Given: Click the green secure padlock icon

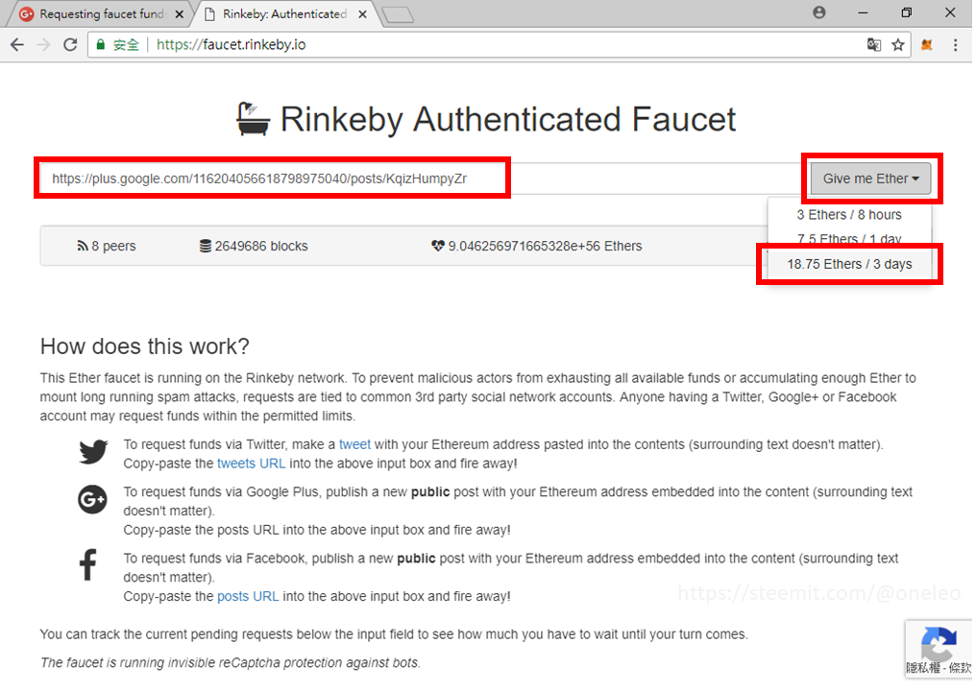Looking at the screenshot, I should pyautogui.click(x=100, y=45).
